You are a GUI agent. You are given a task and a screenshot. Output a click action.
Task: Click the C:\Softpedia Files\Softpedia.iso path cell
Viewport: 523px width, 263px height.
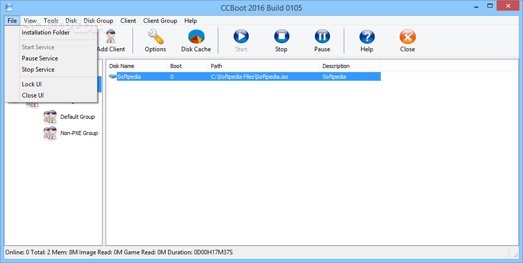click(x=249, y=77)
